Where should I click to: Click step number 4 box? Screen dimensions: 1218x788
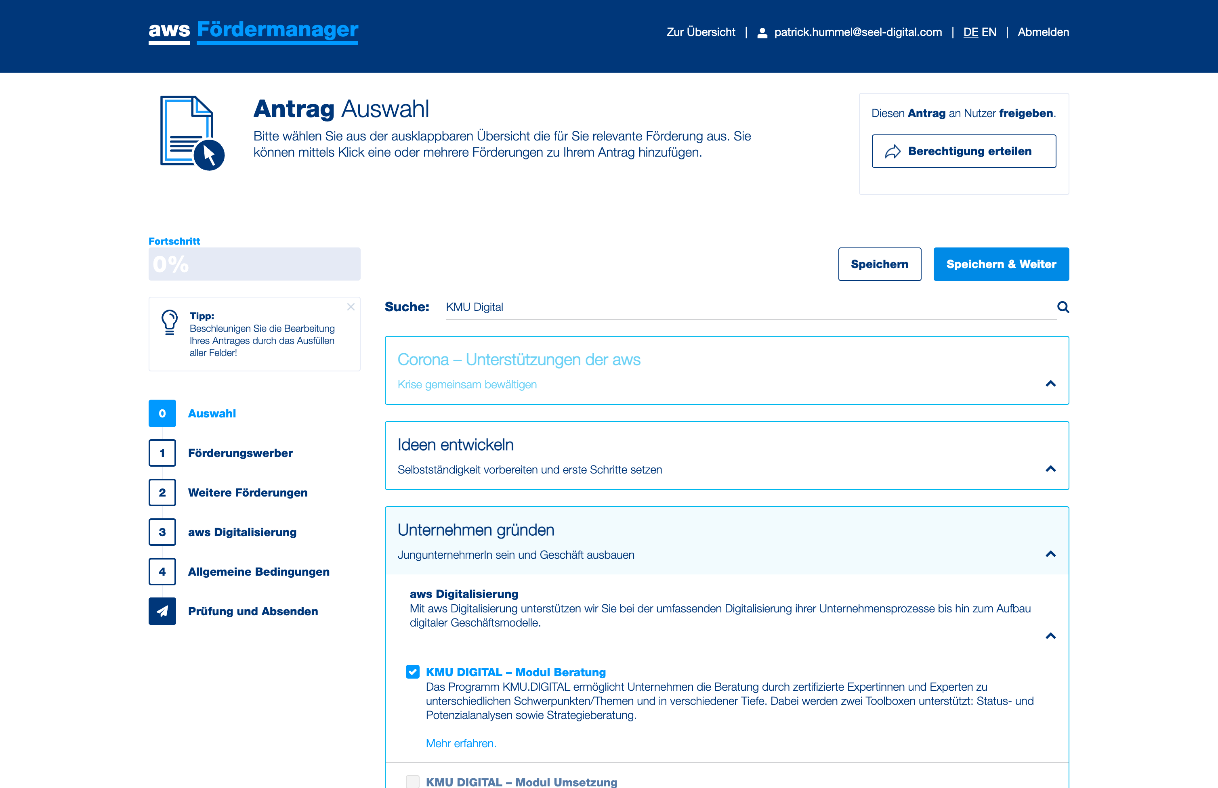click(x=162, y=572)
